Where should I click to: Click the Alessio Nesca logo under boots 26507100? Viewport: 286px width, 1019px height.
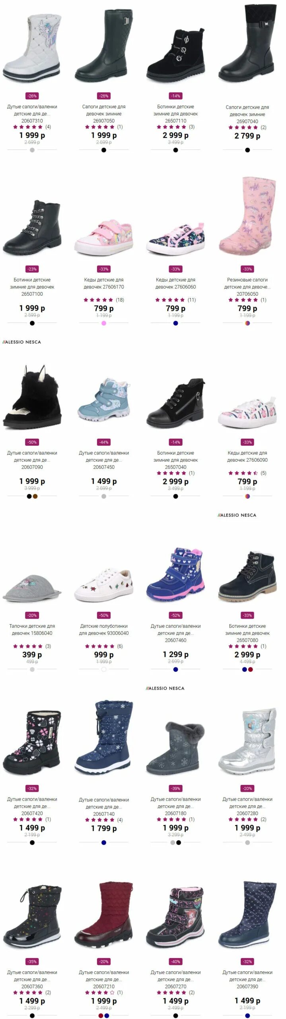(22, 342)
